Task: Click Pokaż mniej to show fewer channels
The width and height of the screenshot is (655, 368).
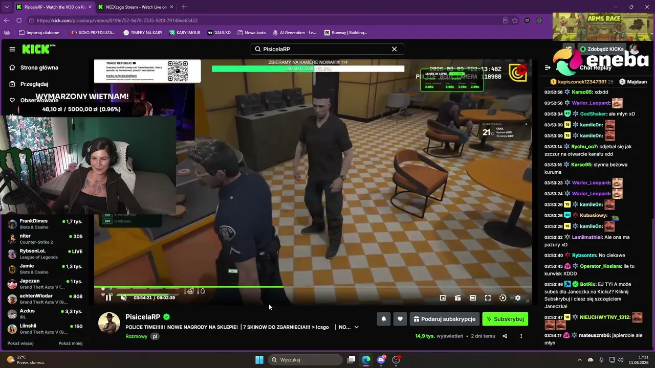Action: 71,343
